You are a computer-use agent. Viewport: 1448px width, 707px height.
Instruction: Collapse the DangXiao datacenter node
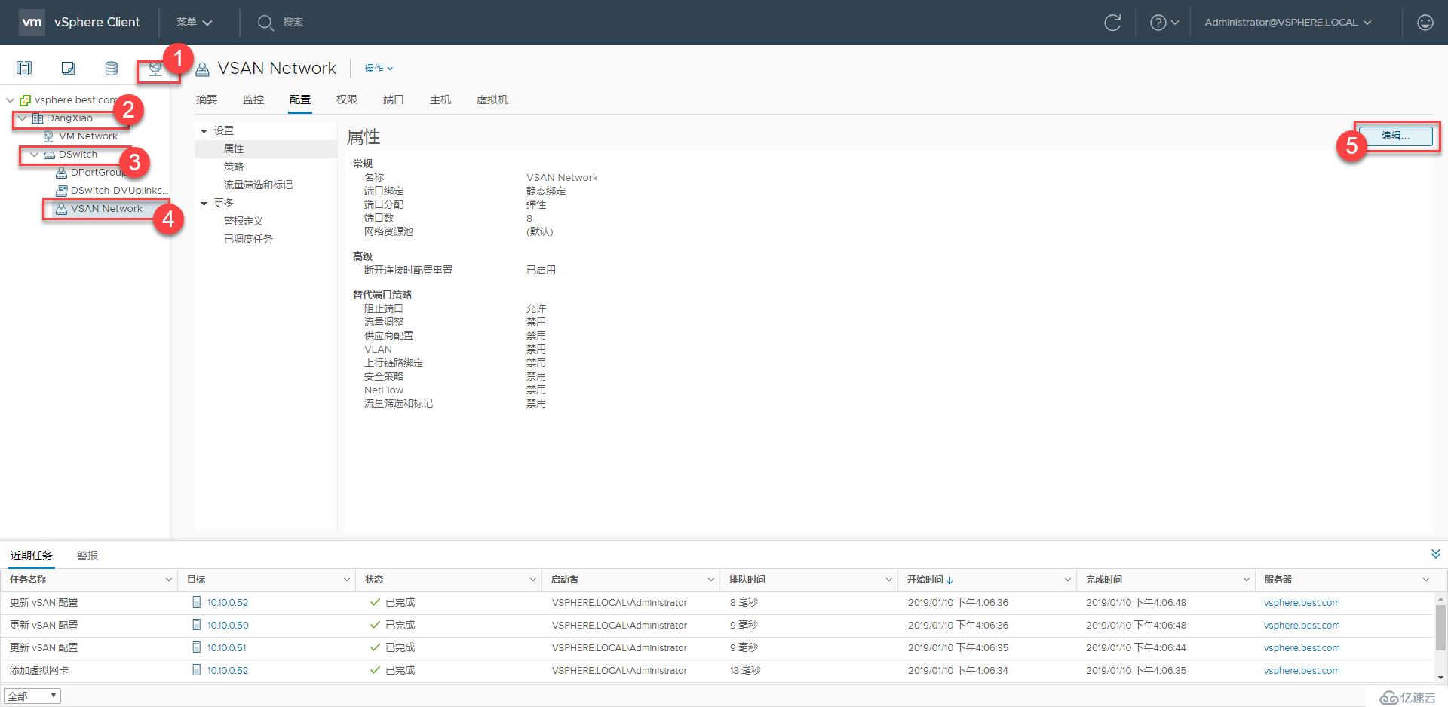pyautogui.click(x=22, y=118)
